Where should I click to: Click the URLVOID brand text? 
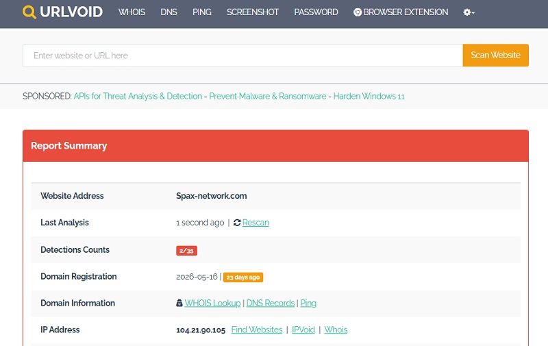[x=71, y=12]
